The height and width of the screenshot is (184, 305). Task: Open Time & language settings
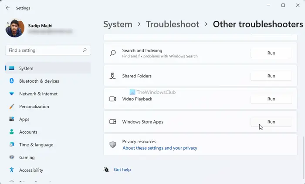coord(36,145)
